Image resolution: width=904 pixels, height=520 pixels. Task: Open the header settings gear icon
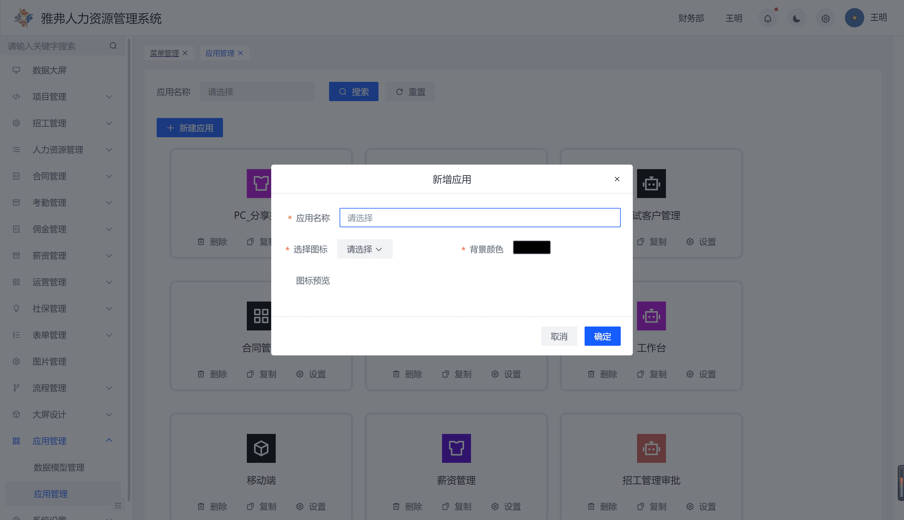point(825,18)
